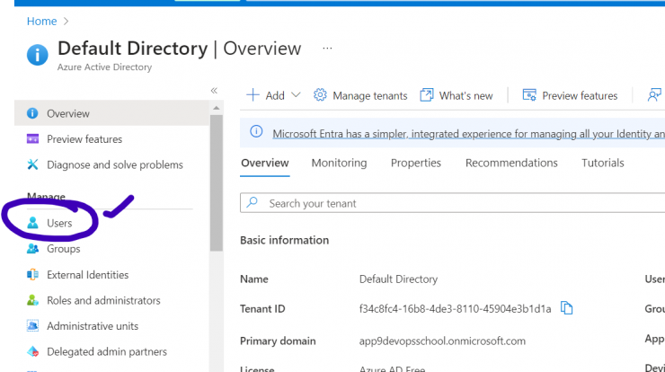Select the primary domain app9devopsschool.onmicrosoft.com
This screenshot has height=372, width=665.
(442, 341)
